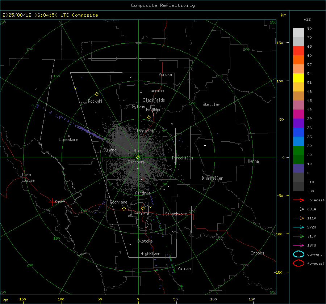Click the Stettler map label

211,104
